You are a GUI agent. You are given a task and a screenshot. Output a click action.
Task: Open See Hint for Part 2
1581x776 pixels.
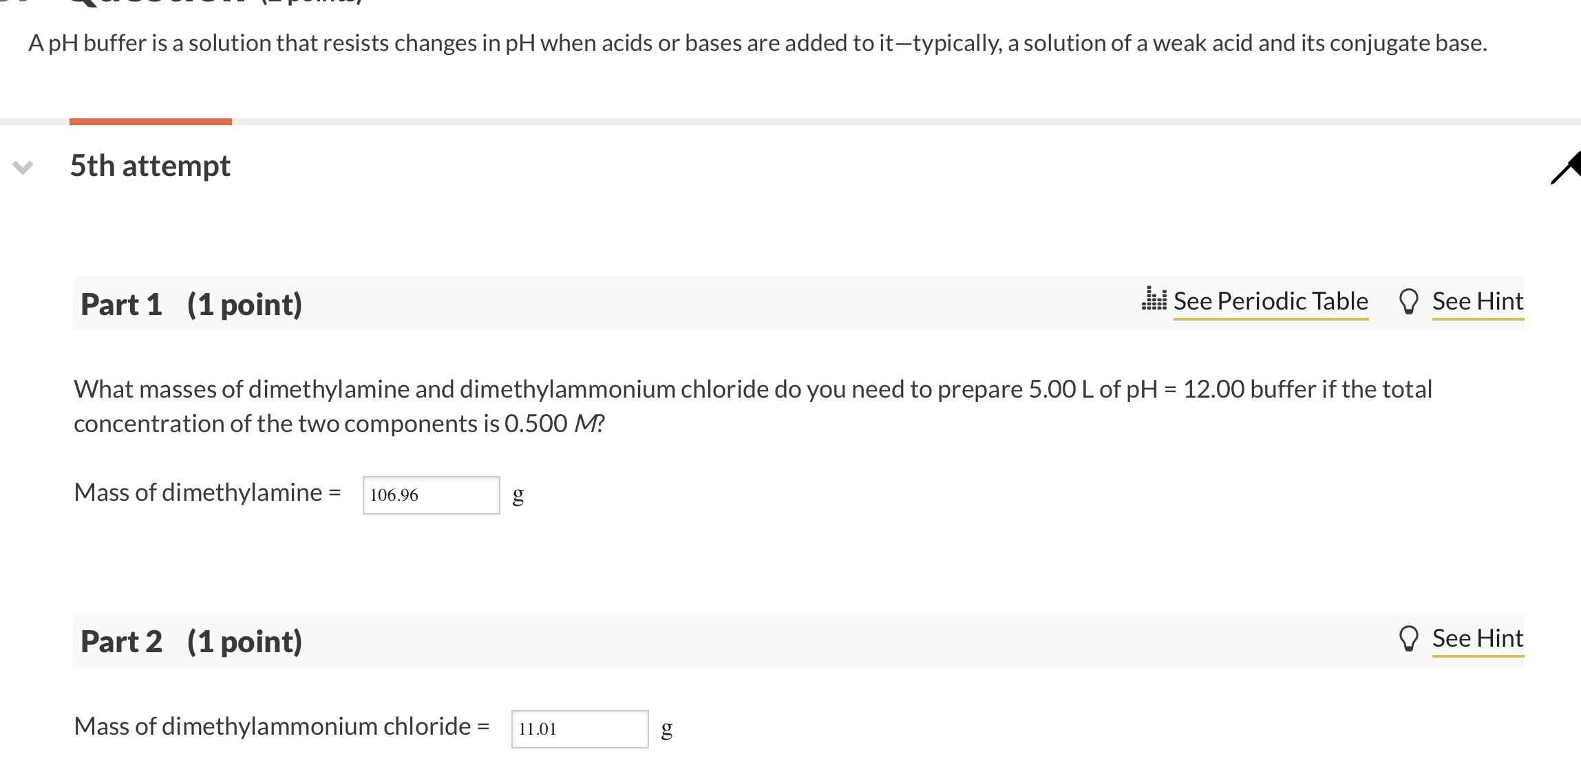coord(1477,638)
